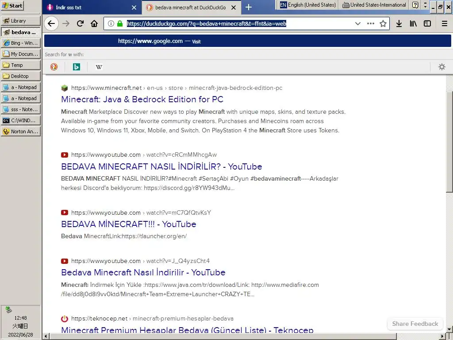
Task: Open United States-International keyboard layout selector
Action: [374, 5]
